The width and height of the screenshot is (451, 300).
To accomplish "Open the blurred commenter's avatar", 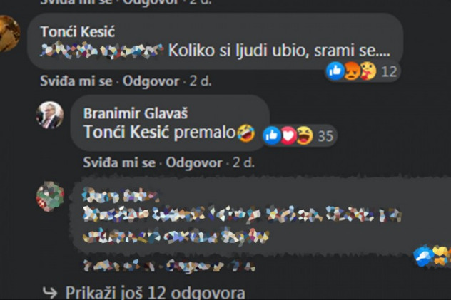I will coord(50,197).
